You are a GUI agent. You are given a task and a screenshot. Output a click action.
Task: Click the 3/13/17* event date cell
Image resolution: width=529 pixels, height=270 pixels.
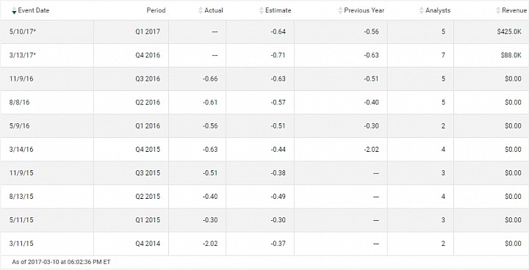[x=47, y=55]
